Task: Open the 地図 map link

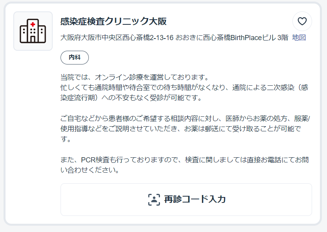Action: (299, 38)
